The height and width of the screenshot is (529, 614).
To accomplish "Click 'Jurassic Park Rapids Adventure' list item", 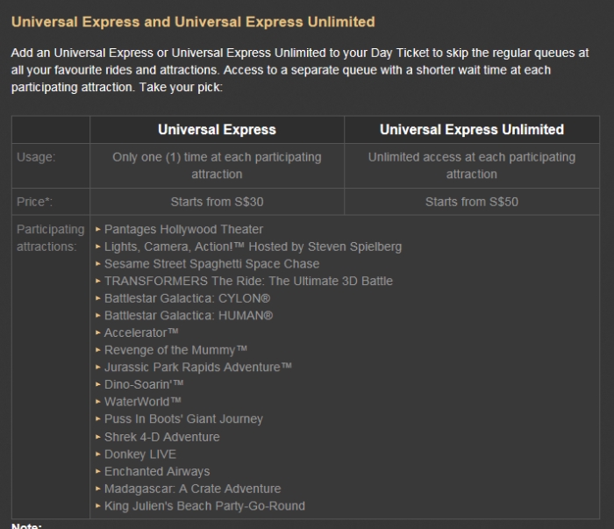I will pos(198,367).
